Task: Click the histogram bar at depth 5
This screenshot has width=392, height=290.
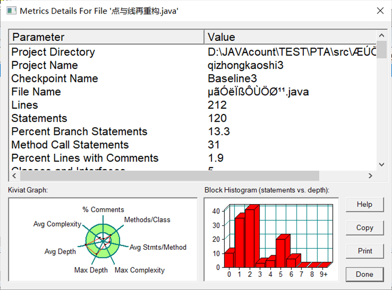Action: click(281, 251)
